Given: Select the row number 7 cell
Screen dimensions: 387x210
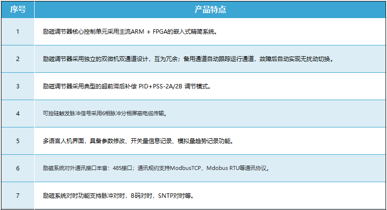Looking at the screenshot, I should pyautogui.click(x=18, y=196).
